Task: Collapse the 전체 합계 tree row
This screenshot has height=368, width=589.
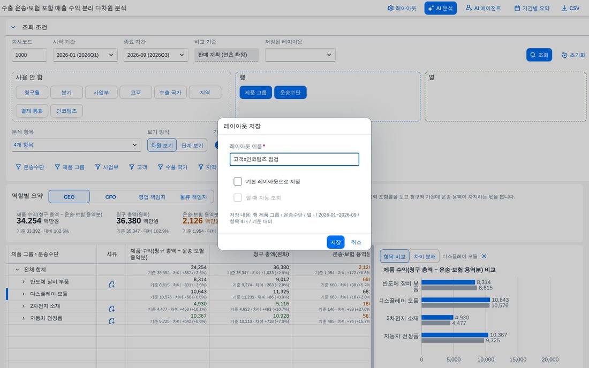Action: point(17,270)
